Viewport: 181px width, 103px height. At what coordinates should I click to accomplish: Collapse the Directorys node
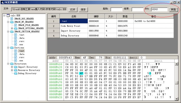[x=8, y=64]
